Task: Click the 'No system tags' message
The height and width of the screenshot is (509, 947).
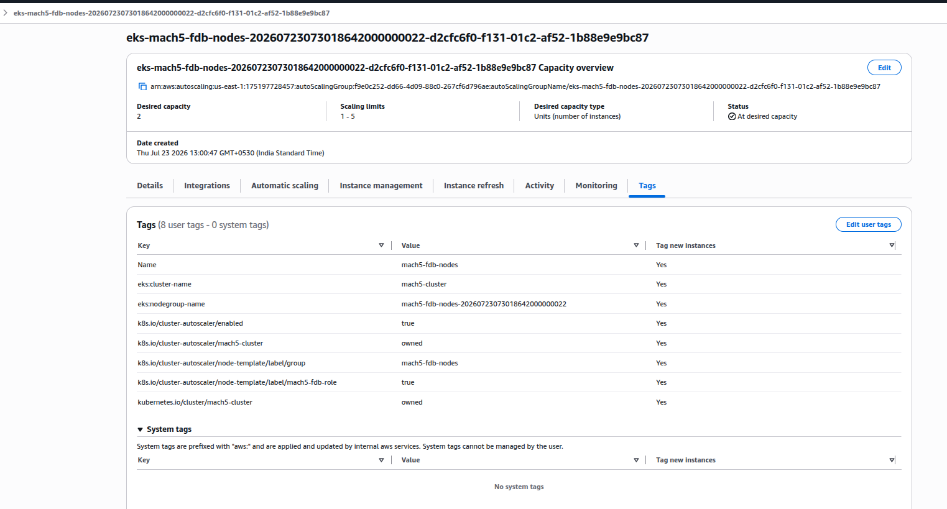Action: point(519,487)
